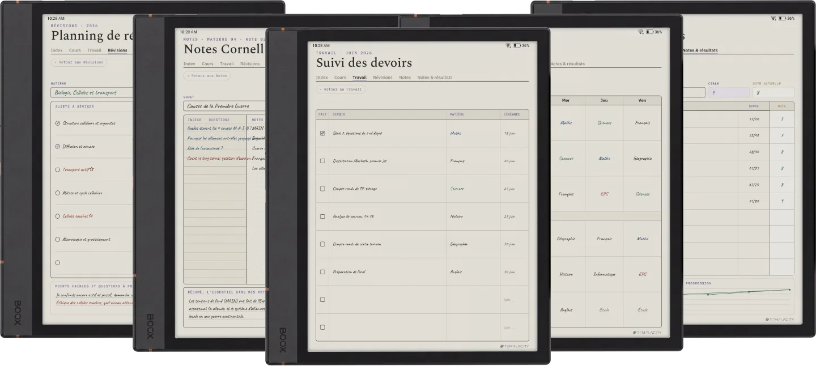Click the Templacity logo on the Suivi des devoirs page
The height and width of the screenshot is (366, 816).
(x=515, y=346)
